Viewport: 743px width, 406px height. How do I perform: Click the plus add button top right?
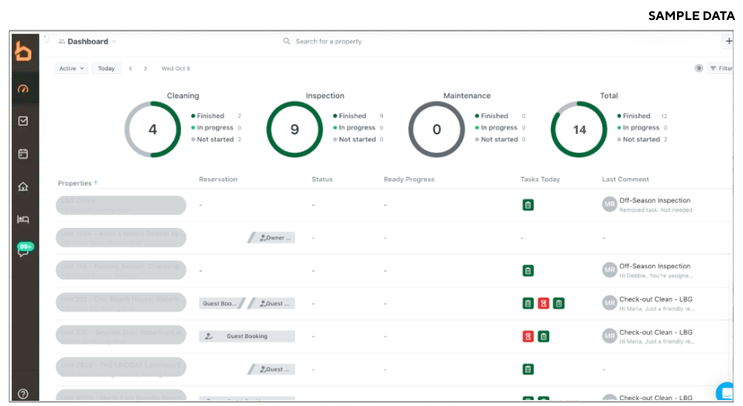point(729,41)
